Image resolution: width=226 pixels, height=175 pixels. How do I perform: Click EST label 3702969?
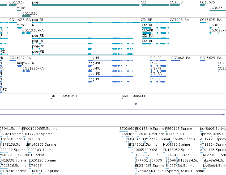[127, 129]
